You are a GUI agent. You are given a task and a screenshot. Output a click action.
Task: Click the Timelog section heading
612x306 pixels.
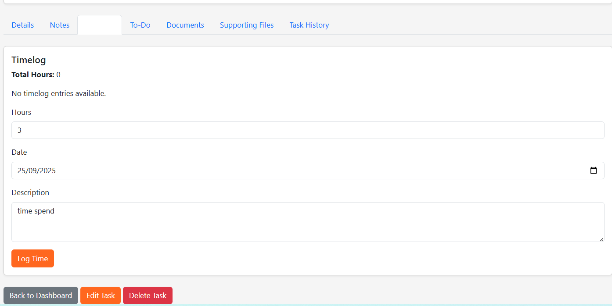tap(29, 60)
